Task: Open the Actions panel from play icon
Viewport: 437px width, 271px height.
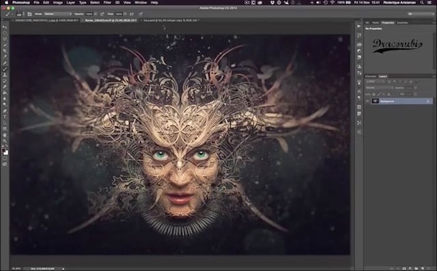Action: 359,26
